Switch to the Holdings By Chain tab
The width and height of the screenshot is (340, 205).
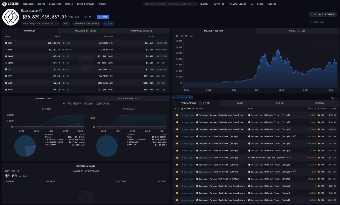(x=86, y=31)
